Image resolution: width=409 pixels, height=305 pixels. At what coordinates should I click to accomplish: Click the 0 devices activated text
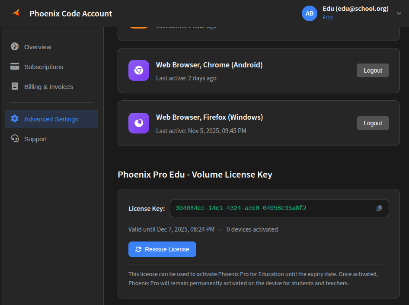tap(252, 229)
